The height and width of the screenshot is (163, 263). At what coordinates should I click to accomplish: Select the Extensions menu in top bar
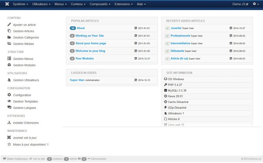124,4
